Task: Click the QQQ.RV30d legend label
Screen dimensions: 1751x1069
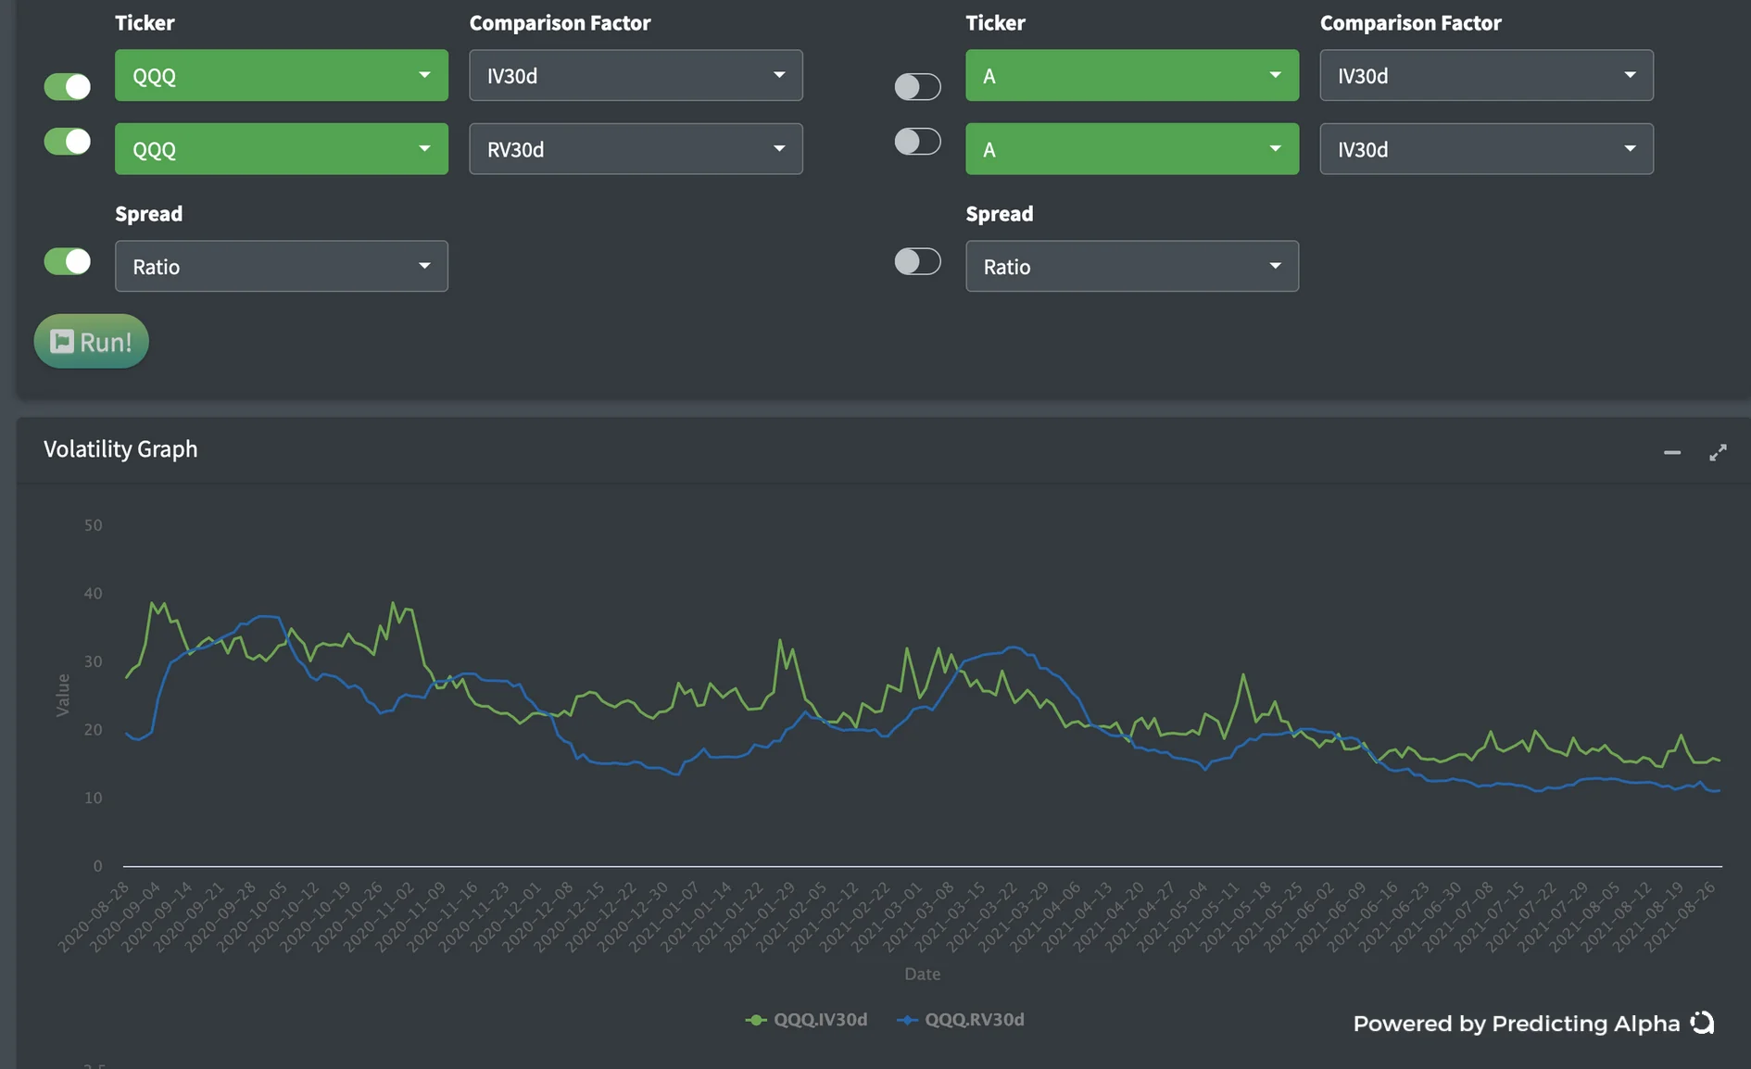Action: tap(975, 1020)
